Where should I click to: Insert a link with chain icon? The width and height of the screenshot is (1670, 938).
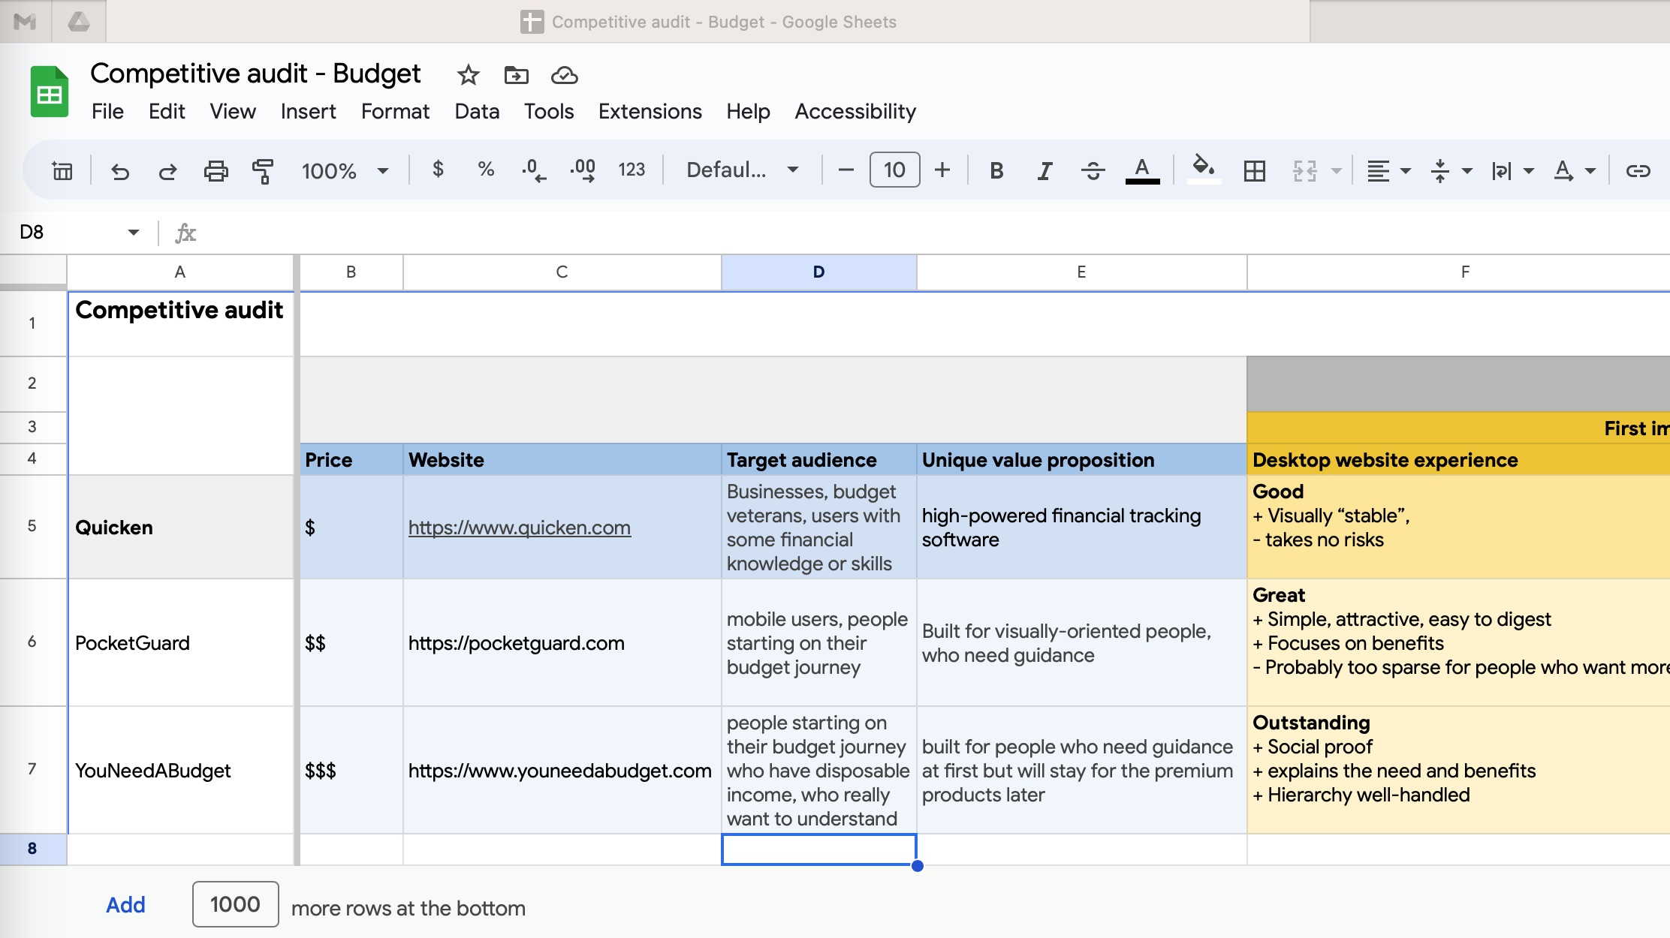pyautogui.click(x=1638, y=171)
